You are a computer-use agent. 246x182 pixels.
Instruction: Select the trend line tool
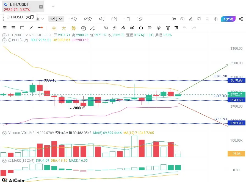[31, 28]
